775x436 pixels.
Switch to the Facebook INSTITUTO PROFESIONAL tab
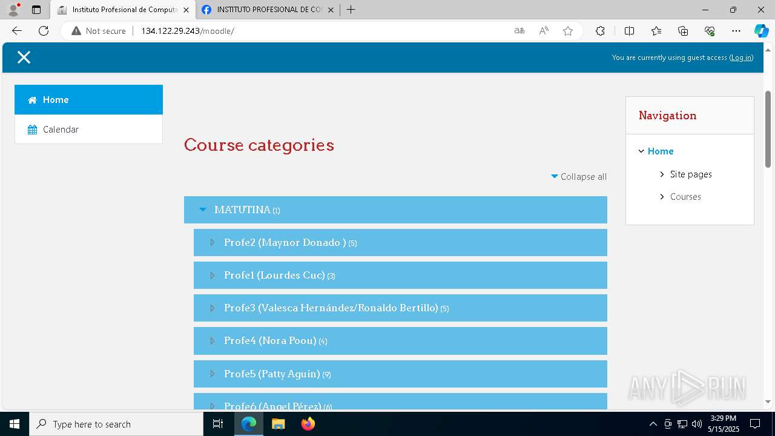(x=268, y=10)
